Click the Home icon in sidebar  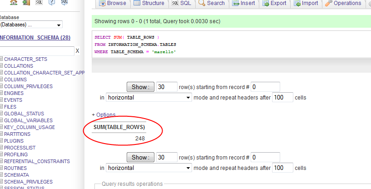(14, 3)
